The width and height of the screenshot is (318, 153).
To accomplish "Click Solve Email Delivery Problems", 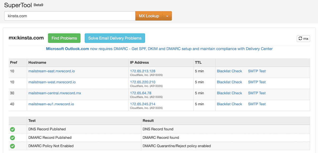I will [115, 38].
